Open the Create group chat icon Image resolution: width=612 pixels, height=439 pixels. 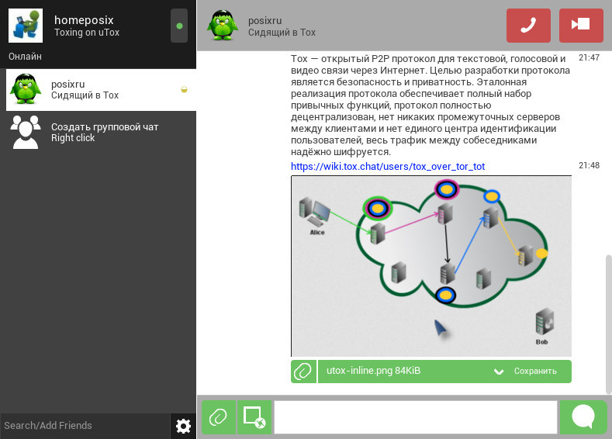click(26, 132)
